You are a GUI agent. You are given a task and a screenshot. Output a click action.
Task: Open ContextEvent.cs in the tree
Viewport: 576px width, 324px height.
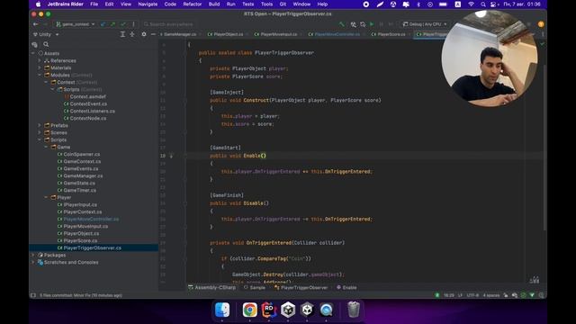click(x=88, y=104)
